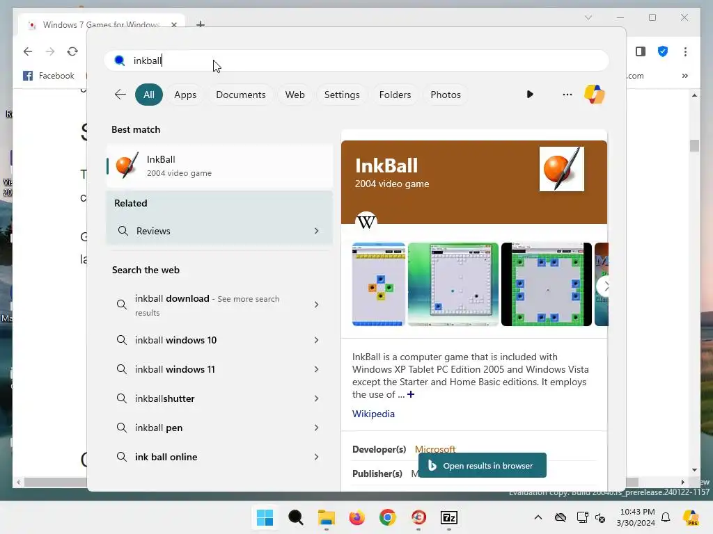Open the second InkBall screenshot with white grid
This screenshot has width=713, height=534.
click(x=453, y=284)
